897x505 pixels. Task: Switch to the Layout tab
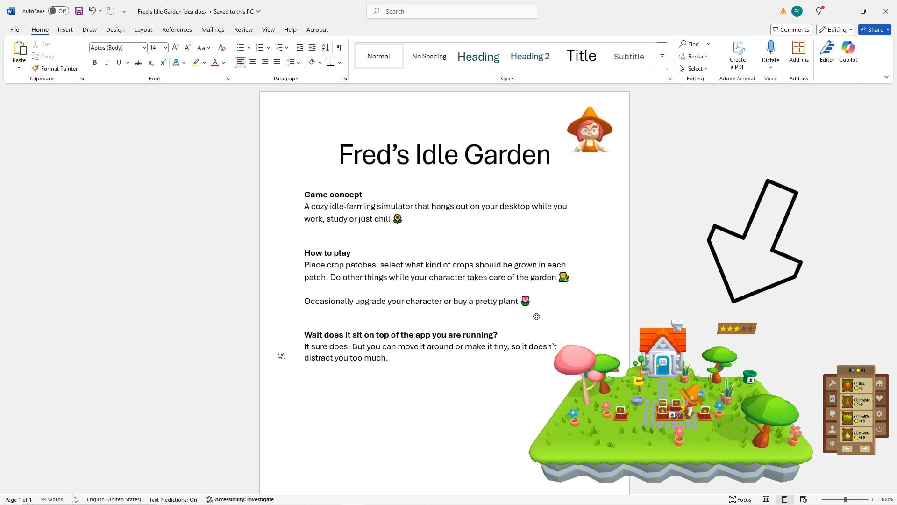tap(143, 29)
